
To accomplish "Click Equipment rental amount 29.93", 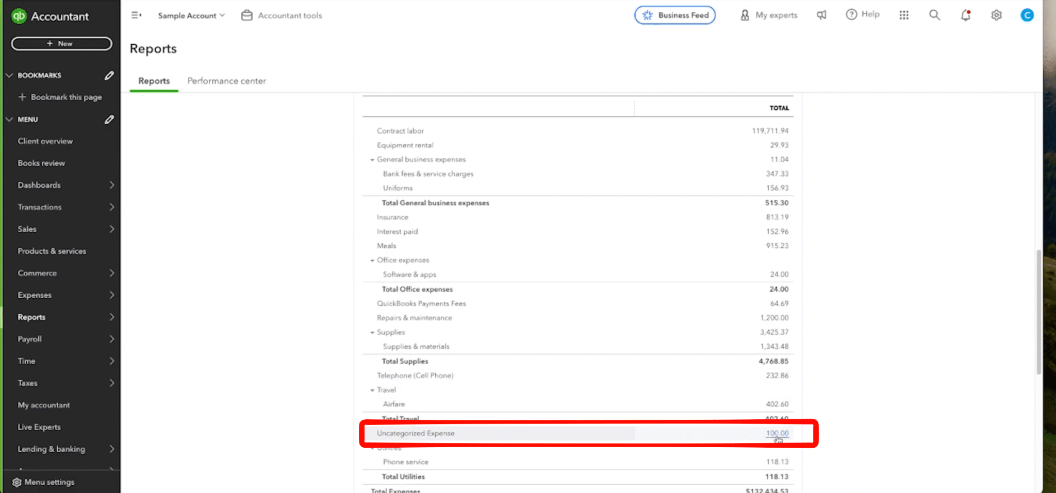I will pyautogui.click(x=779, y=145).
